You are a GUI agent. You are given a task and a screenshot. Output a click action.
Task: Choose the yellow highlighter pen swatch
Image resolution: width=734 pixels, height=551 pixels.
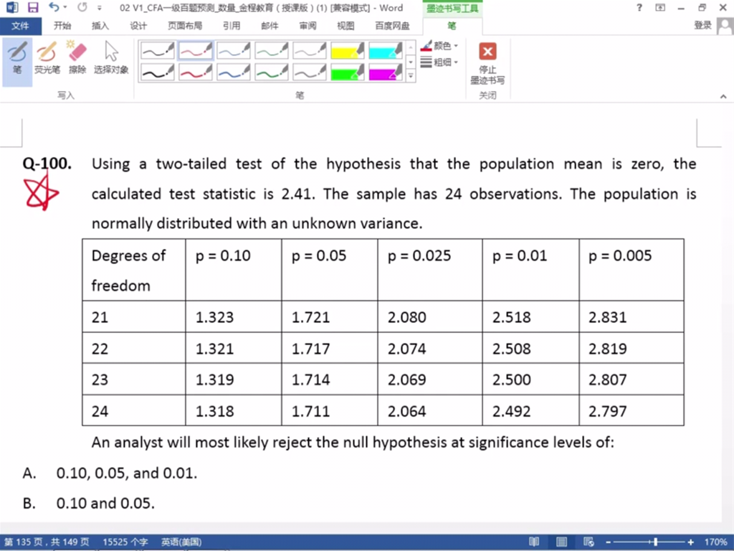[348, 50]
